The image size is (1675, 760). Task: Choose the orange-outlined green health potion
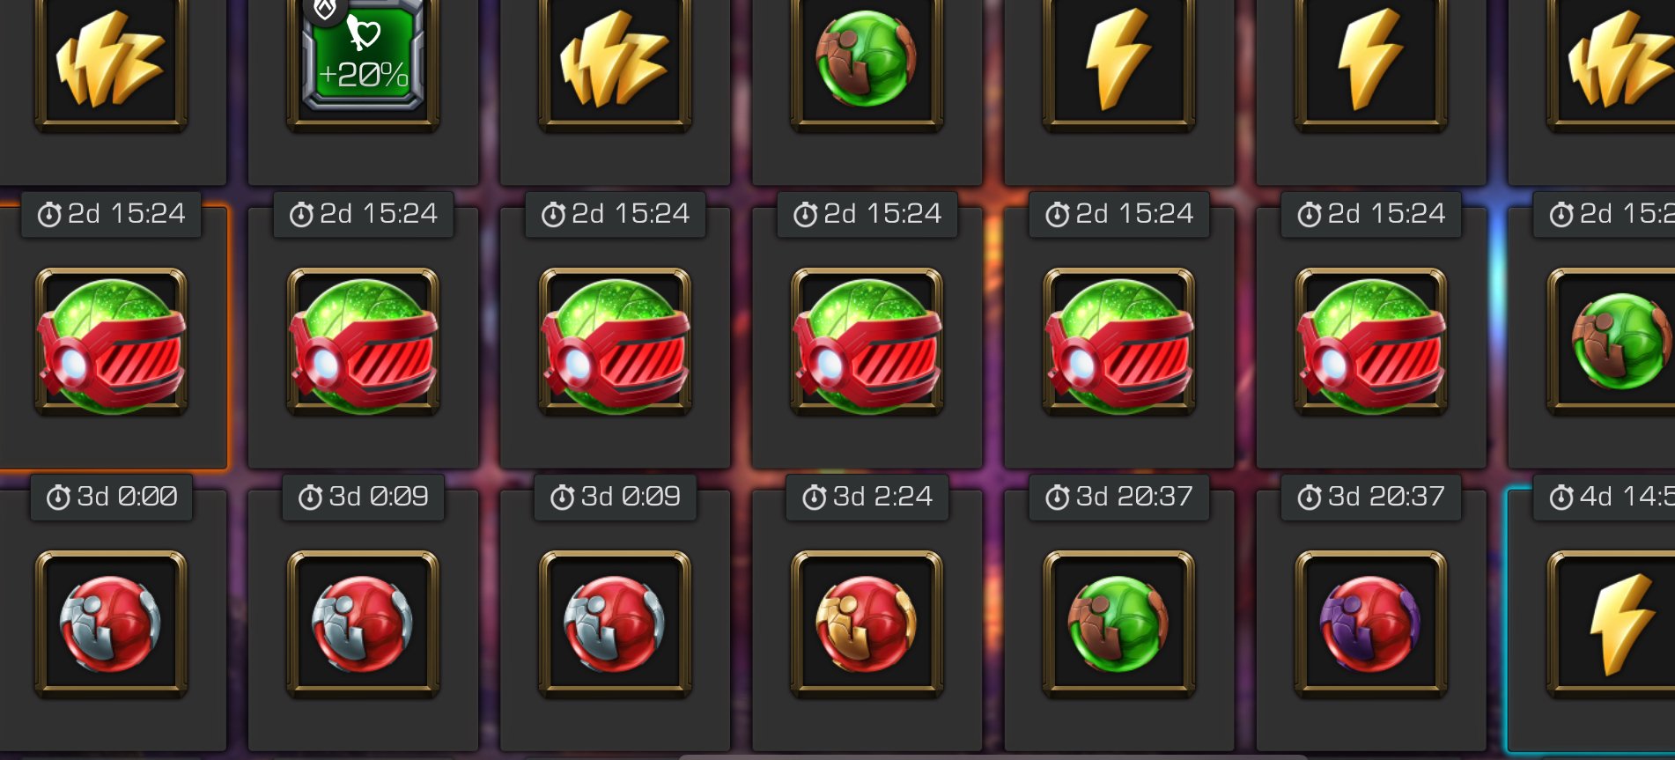[x=111, y=342]
